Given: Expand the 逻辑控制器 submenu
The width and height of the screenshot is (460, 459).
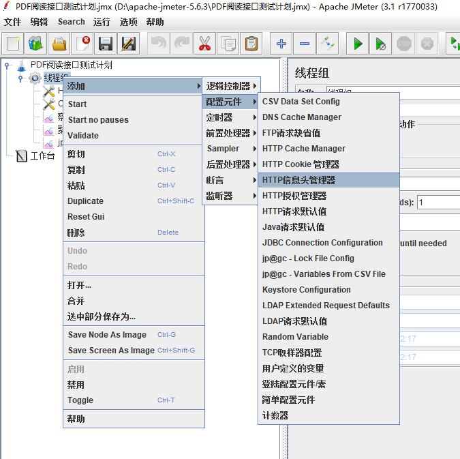Looking at the screenshot, I should point(232,86).
